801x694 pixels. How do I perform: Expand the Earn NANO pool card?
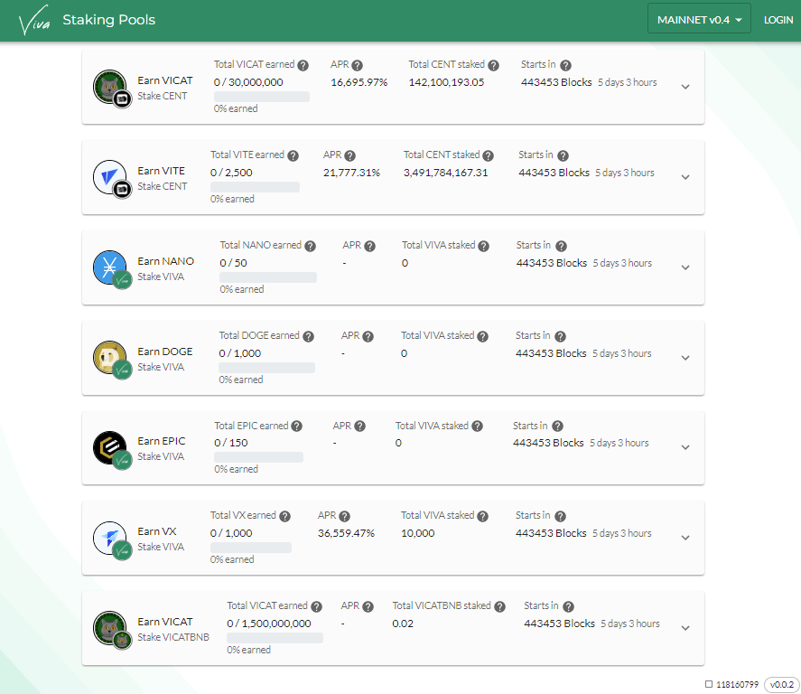[685, 267]
